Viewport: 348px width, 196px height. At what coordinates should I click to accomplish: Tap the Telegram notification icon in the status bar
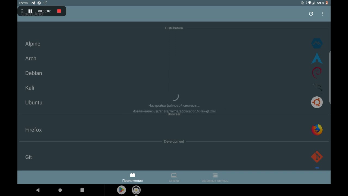(33, 3)
